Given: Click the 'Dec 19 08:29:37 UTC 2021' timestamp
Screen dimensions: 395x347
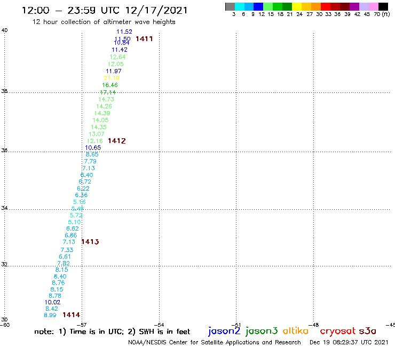Looking at the screenshot, I should coord(349,342).
